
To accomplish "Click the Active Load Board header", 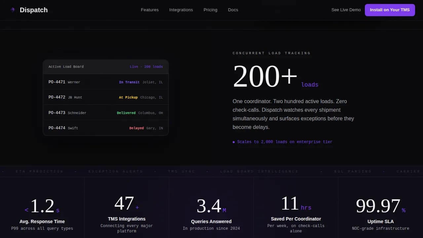I will [x=66, y=67].
